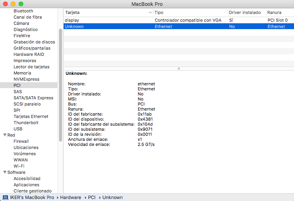294x201 pixels.
Task: Open Ubicaciones under Red
Action: pyautogui.click(x=26, y=147)
